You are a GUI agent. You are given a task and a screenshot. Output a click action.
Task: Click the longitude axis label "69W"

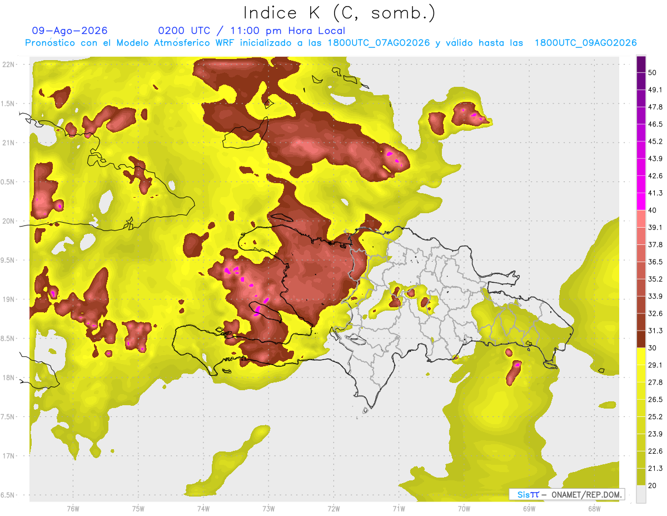tap(529, 508)
